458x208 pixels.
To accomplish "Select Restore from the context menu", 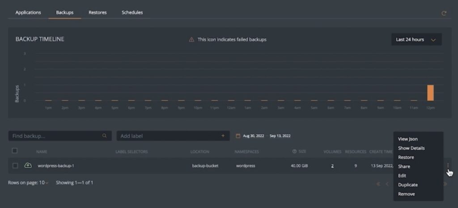I will (x=406, y=157).
